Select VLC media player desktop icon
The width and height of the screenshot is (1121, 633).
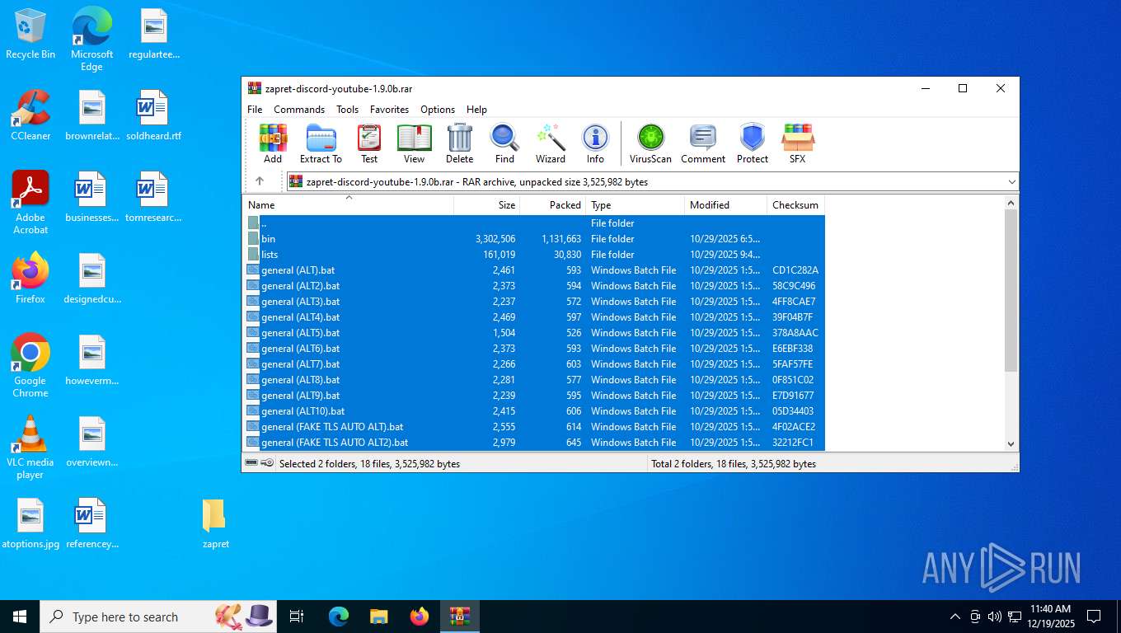pyautogui.click(x=30, y=448)
